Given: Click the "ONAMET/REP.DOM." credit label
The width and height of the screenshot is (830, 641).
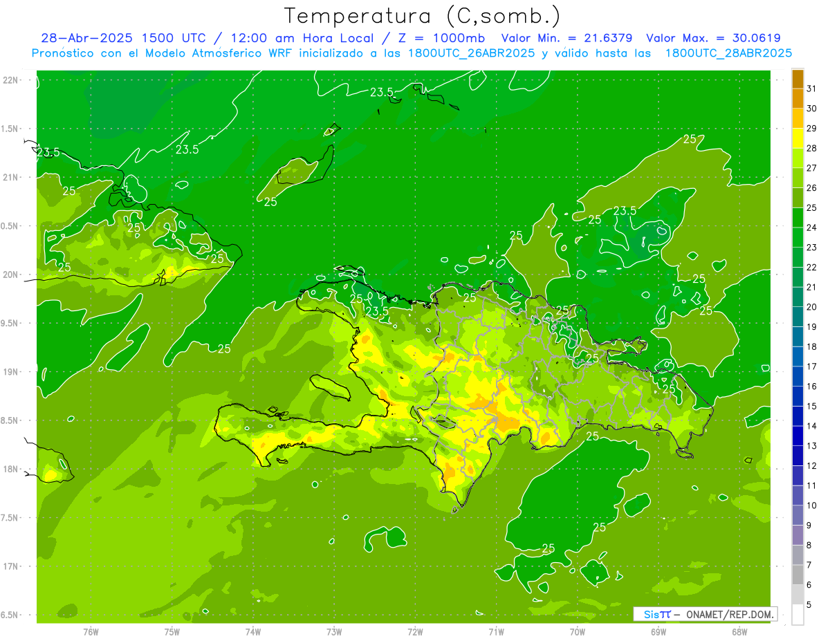Looking at the screenshot, I should (x=730, y=614).
